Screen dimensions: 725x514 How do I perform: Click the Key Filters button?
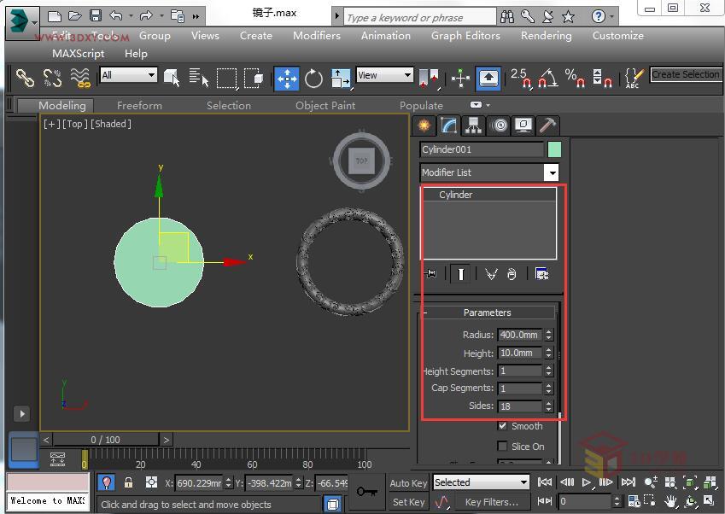pyautogui.click(x=492, y=501)
